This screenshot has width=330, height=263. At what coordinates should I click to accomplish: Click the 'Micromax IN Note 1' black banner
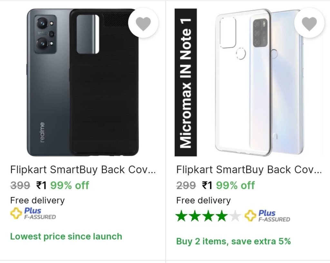pos(186,82)
